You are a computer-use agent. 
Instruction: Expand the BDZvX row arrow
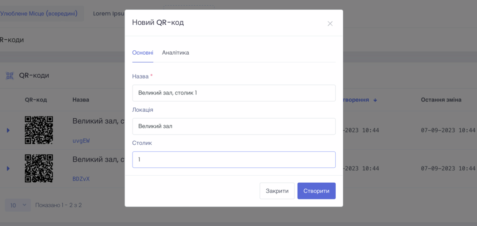[x=8, y=168]
